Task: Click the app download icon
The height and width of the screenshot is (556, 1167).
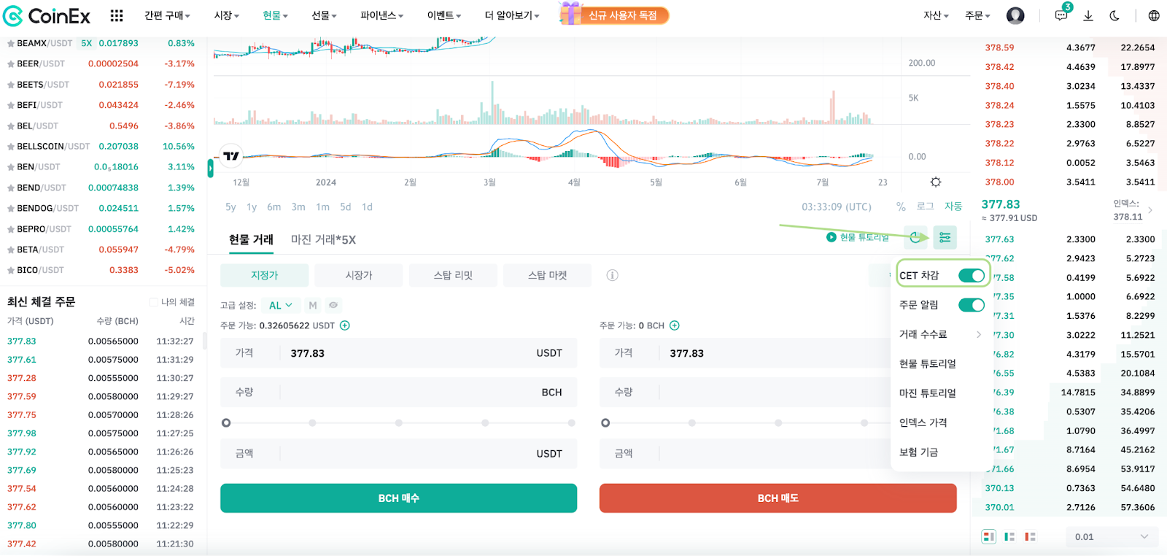Action: (x=1088, y=15)
